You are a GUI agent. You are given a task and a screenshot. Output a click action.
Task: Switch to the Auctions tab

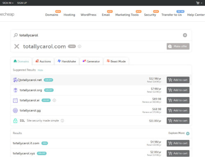pos(43,61)
